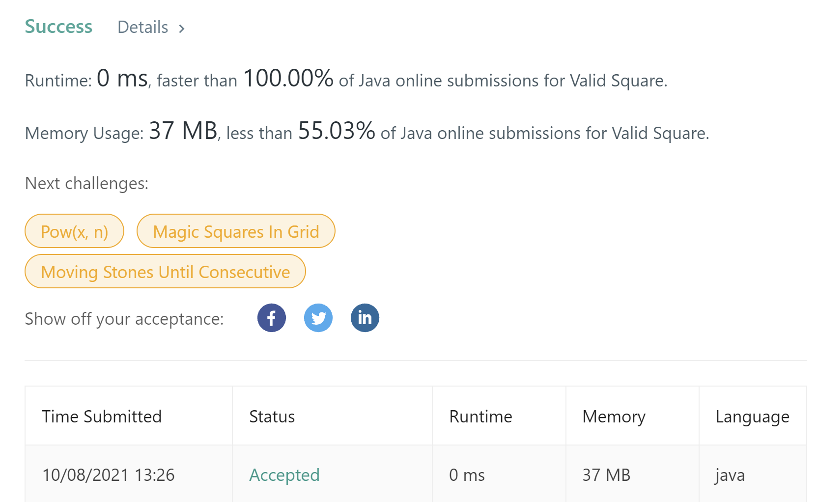Share acceptance on Twitter icon
This screenshot has height=502, width=817.
318,318
